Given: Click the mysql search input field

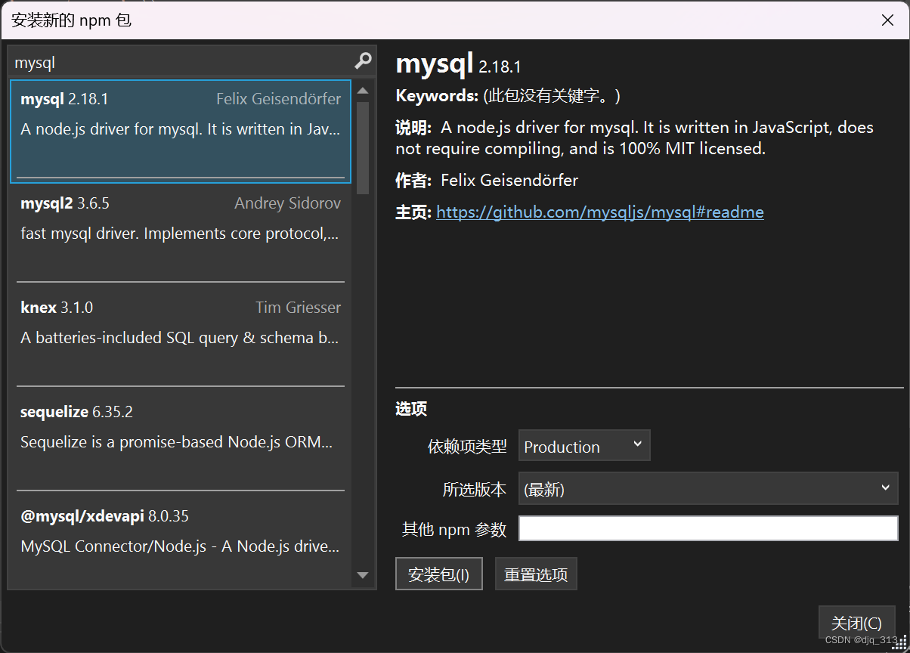Looking at the screenshot, I should (181, 62).
